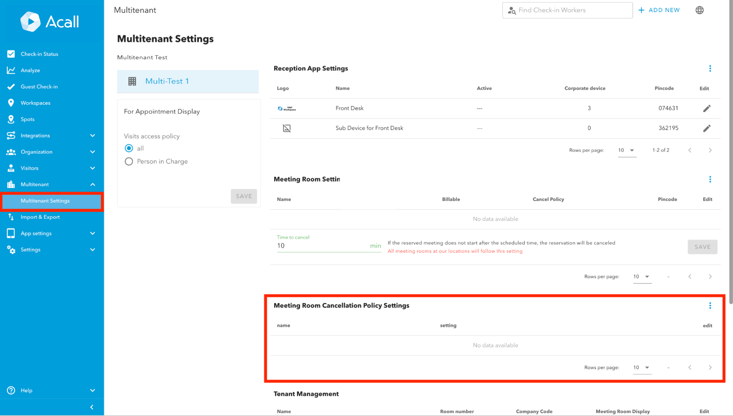
Task: Click the Acall logo in the sidebar
Action: tap(50, 22)
